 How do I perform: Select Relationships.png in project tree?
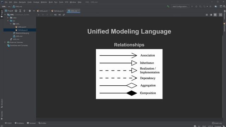tap(22, 33)
